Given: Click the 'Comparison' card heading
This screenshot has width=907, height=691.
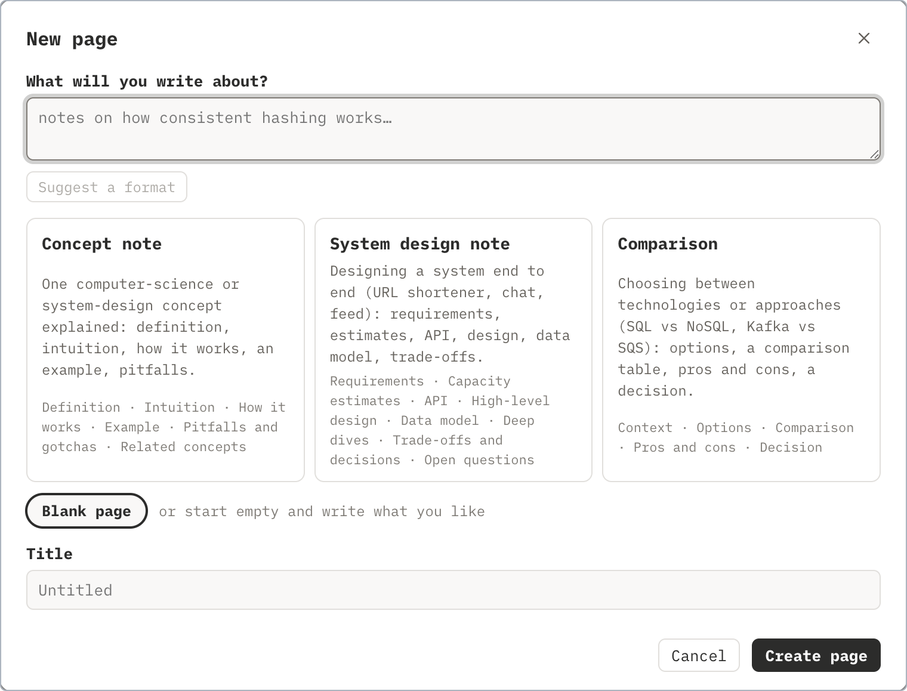Looking at the screenshot, I should tap(668, 243).
